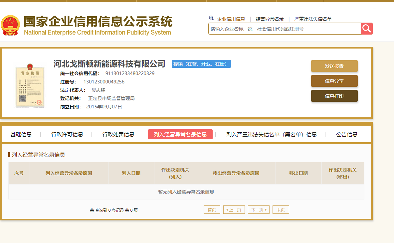
Task: Click the legal representative name 吴志锋
Action: tap(98, 90)
